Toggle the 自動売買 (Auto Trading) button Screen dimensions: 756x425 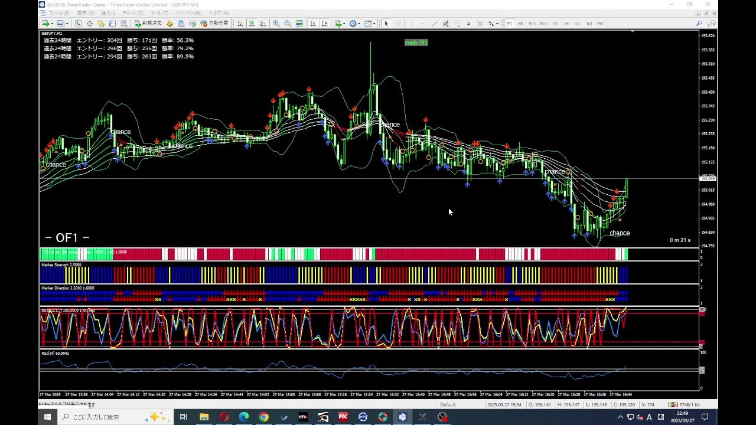click(214, 24)
